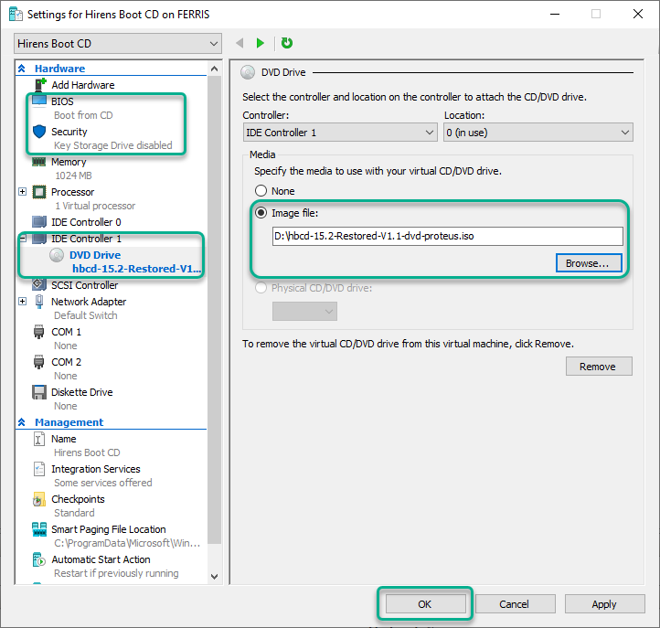Click the settings tree scrollbar thumb

[214, 309]
